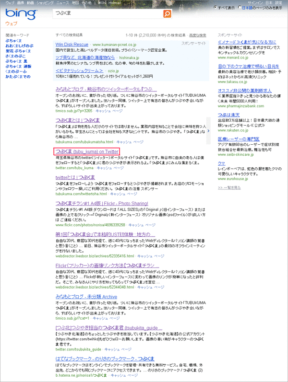Open result みなもとブログ - 熊谷市のツイッターポータル
288x382 pixels.
pos(106,89)
